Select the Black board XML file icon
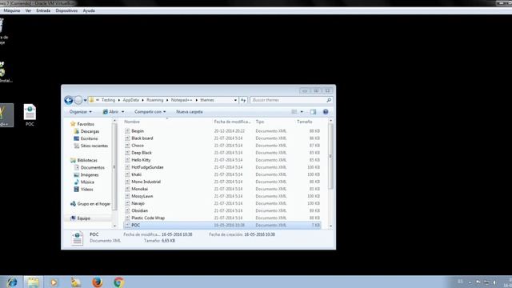512x288 pixels. tap(127, 138)
